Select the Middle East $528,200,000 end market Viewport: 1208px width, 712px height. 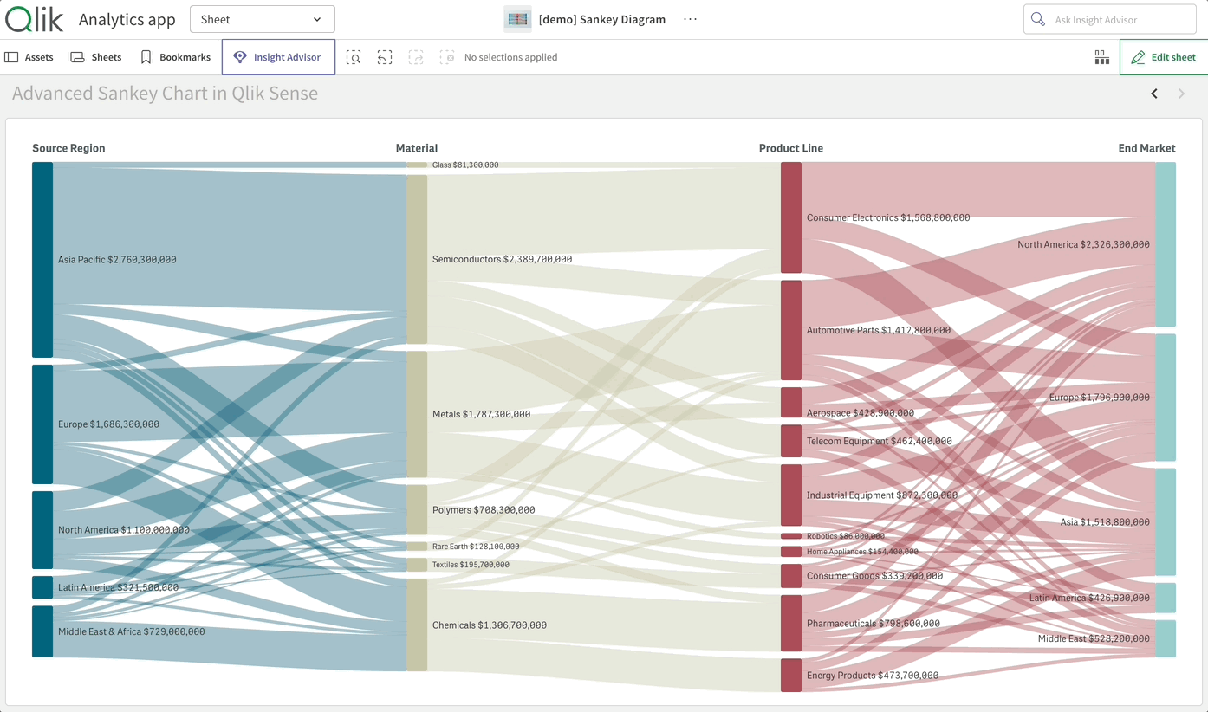[1166, 638]
